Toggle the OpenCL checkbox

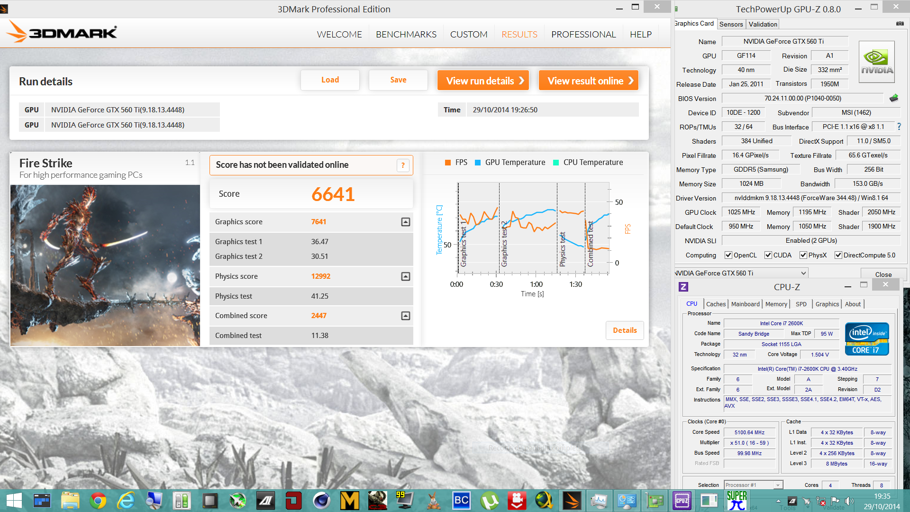click(728, 255)
